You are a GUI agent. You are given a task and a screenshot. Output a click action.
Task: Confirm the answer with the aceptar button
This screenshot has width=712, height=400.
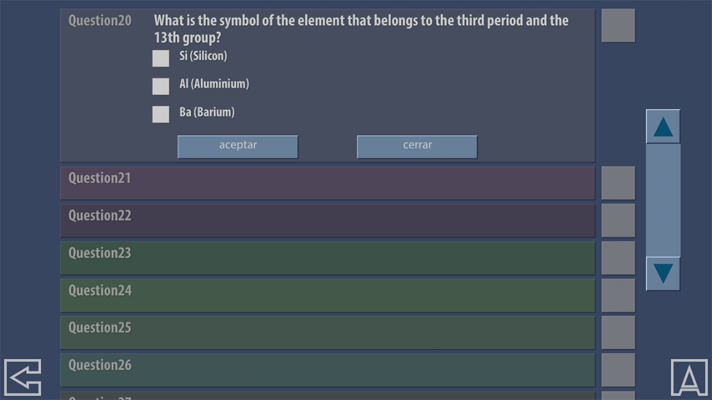[238, 146]
